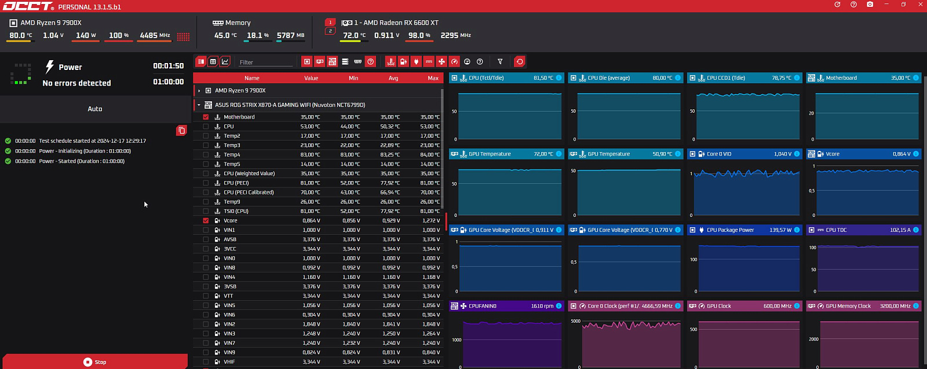Select GPU number 1 badge

330,23
